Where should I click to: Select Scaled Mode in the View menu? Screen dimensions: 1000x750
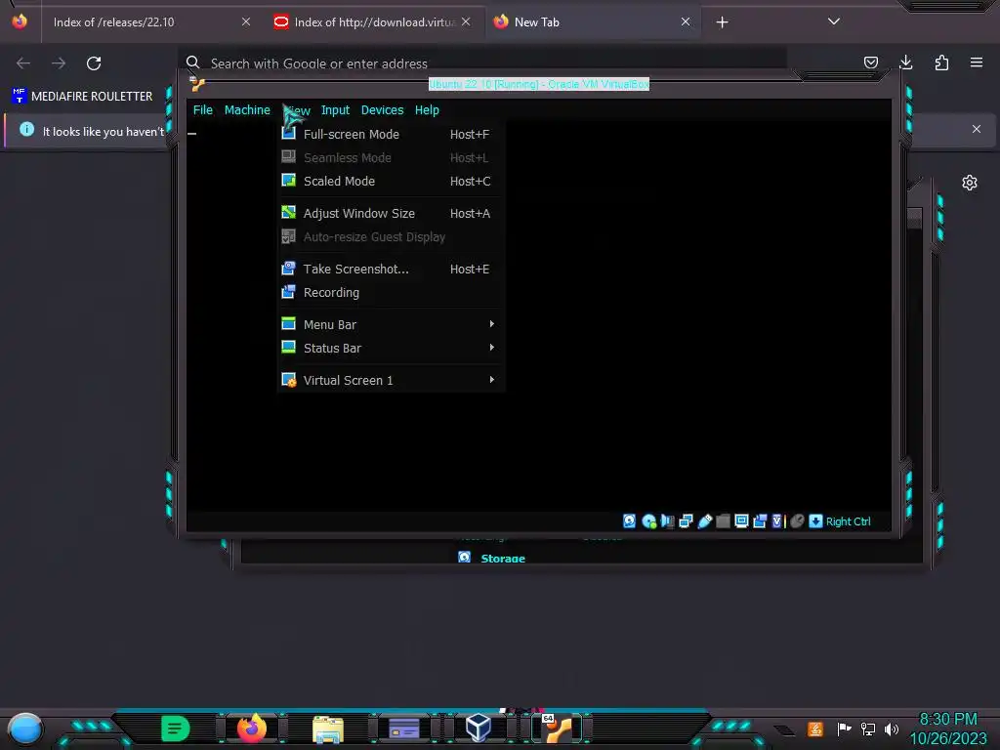pos(391,181)
